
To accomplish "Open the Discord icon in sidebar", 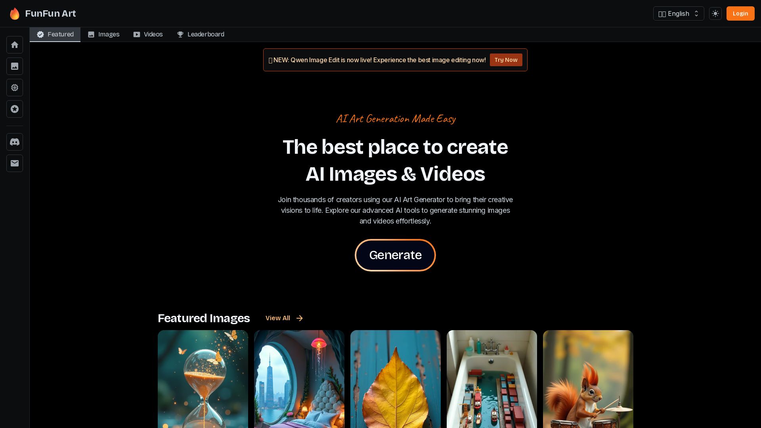I will pyautogui.click(x=15, y=142).
